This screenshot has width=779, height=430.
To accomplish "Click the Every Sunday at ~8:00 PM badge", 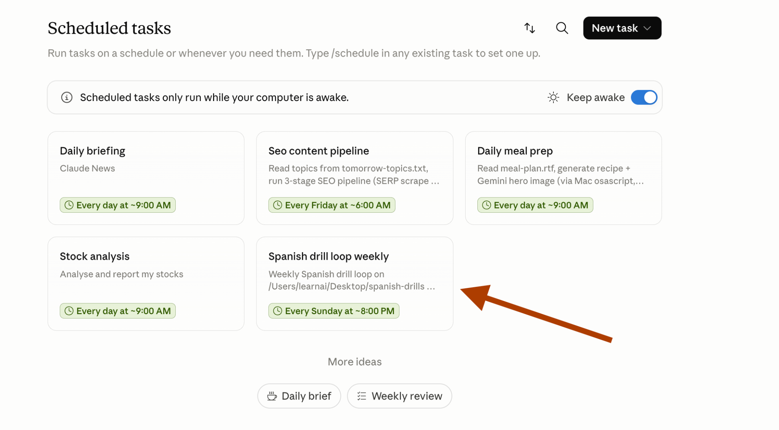I will click(334, 311).
